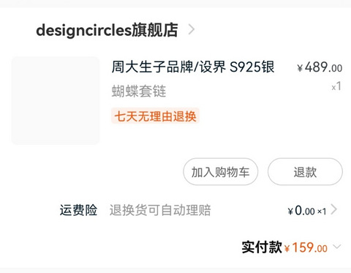Click the 加入购物车 button
This screenshot has width=351, height=273.
pyautogui.click(x=220, y=172)
